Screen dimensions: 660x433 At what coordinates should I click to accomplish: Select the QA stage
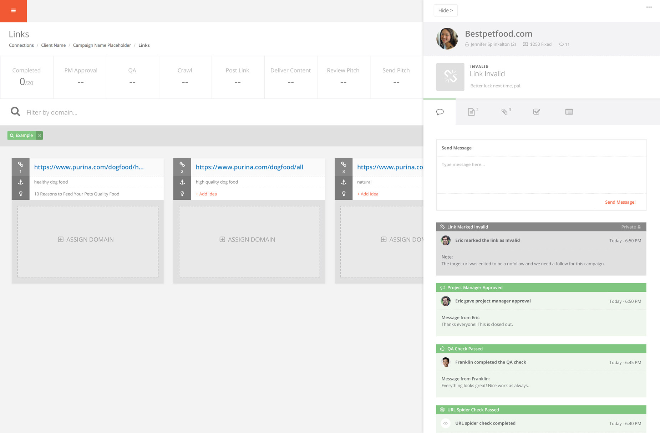tap(132, 77)
